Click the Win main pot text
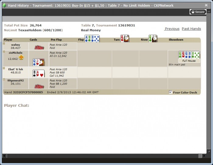 click(177, 65)
